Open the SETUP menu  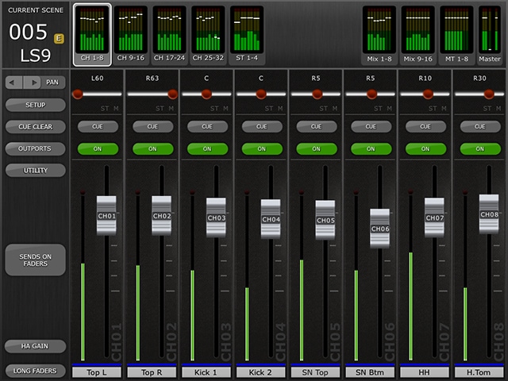(35, 104)
